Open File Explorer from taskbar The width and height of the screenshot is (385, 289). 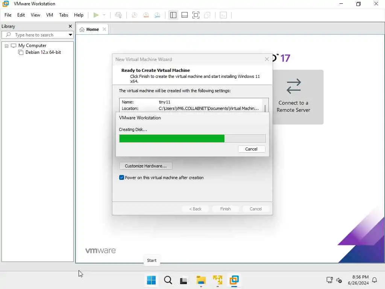pyautogui.click(x=201, y=280)
